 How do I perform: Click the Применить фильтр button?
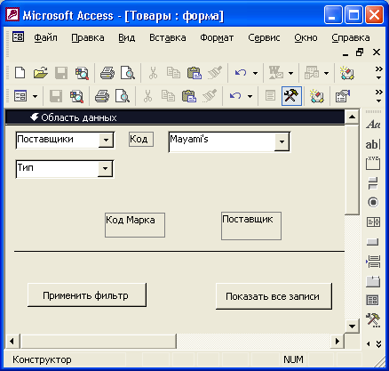[87, 294]
